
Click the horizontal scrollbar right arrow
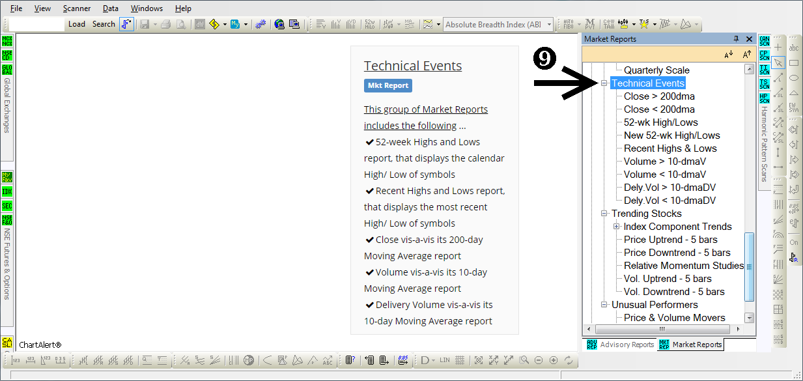(x=739, y=329)
